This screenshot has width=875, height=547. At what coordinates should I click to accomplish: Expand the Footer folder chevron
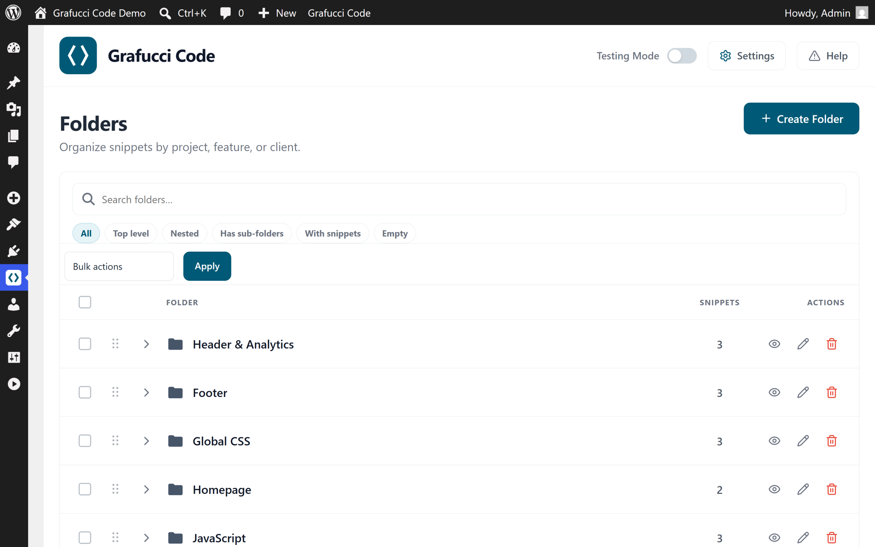coord(146,392)
